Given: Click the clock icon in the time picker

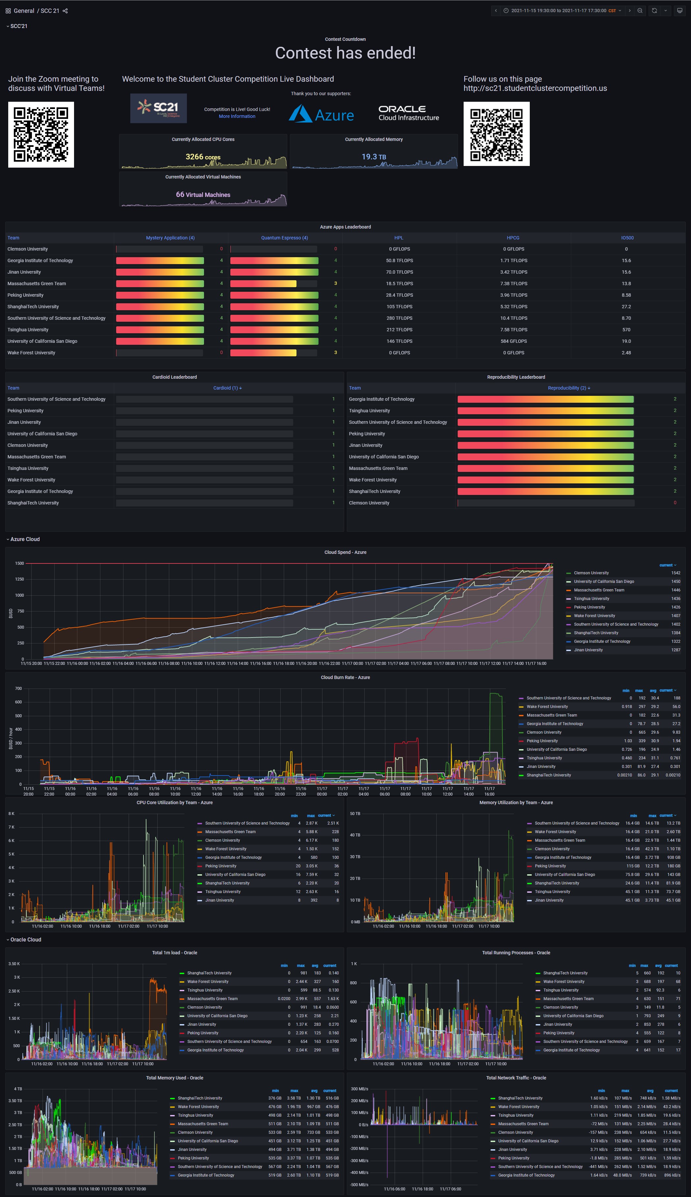Looking at the screenshot, I should (x=506, y=11).
